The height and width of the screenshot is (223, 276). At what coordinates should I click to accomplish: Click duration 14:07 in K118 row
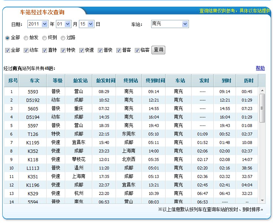tap(247, 159)
